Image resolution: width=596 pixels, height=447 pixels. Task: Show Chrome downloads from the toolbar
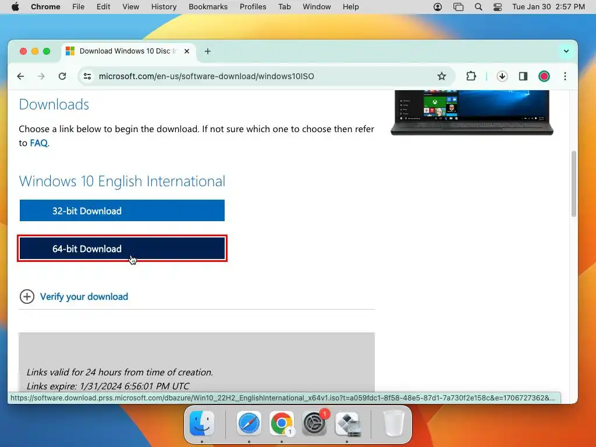click(502, 76)
